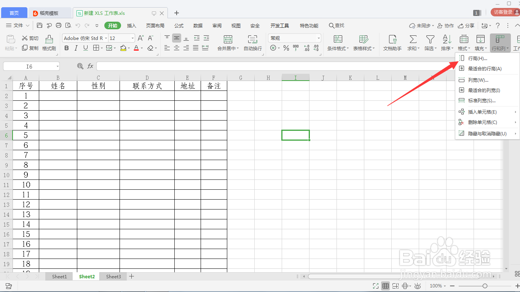
Task: Toggle top vertical alignment
Action: click(167, 38)
